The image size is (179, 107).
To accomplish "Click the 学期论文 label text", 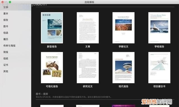I will 123,46.
